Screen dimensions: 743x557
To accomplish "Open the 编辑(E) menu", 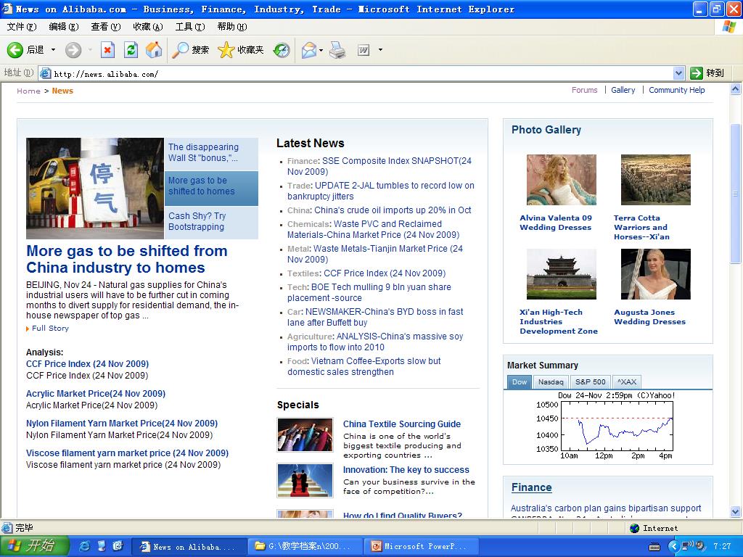I will (x=64, y=27).
